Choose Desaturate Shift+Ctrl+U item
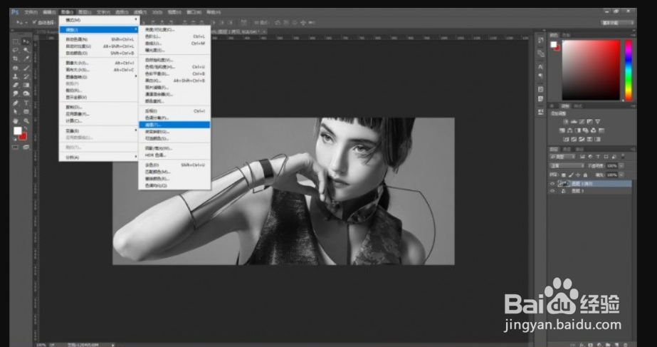Screen dimensions: 657x347 [174, 165]
